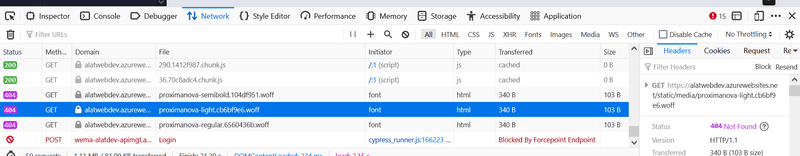Image resolution: width=800 pixels, height=156 pixels.
Task: Enable the Disable Cache checkbox
Action: tap(663, 34)
